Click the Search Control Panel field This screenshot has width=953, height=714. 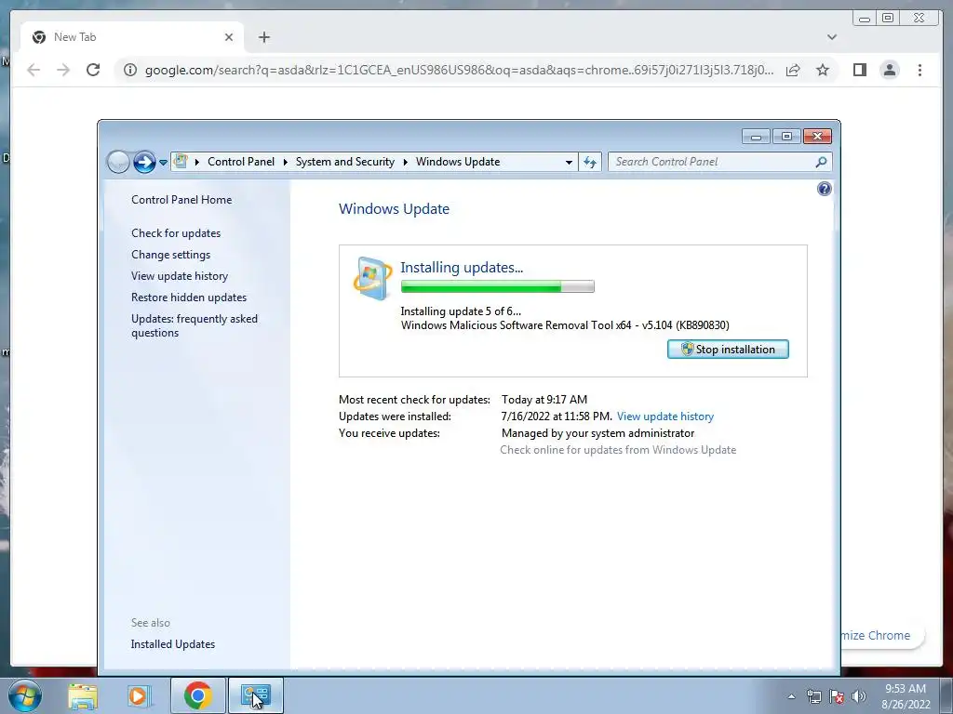pyautogui.click(x=719, y=162)
